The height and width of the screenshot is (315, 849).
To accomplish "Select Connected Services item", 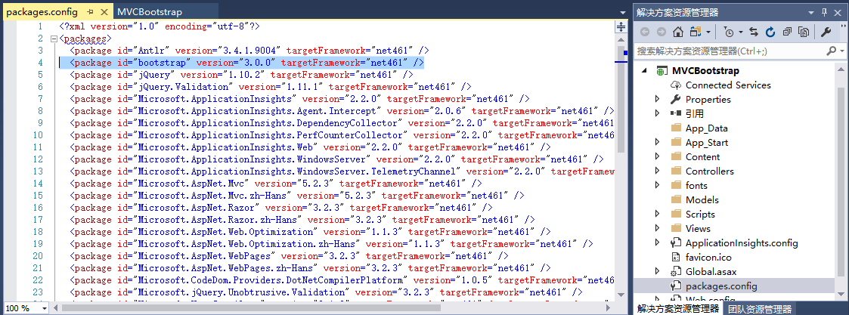I will click(x=727, y=85).
